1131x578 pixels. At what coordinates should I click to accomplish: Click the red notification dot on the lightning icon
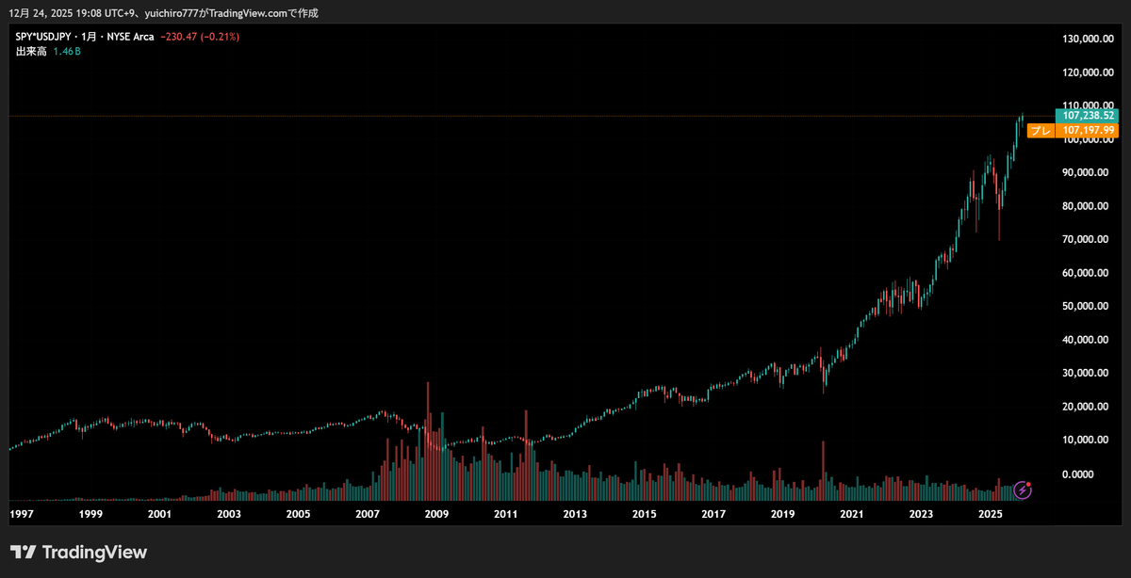1028,485
